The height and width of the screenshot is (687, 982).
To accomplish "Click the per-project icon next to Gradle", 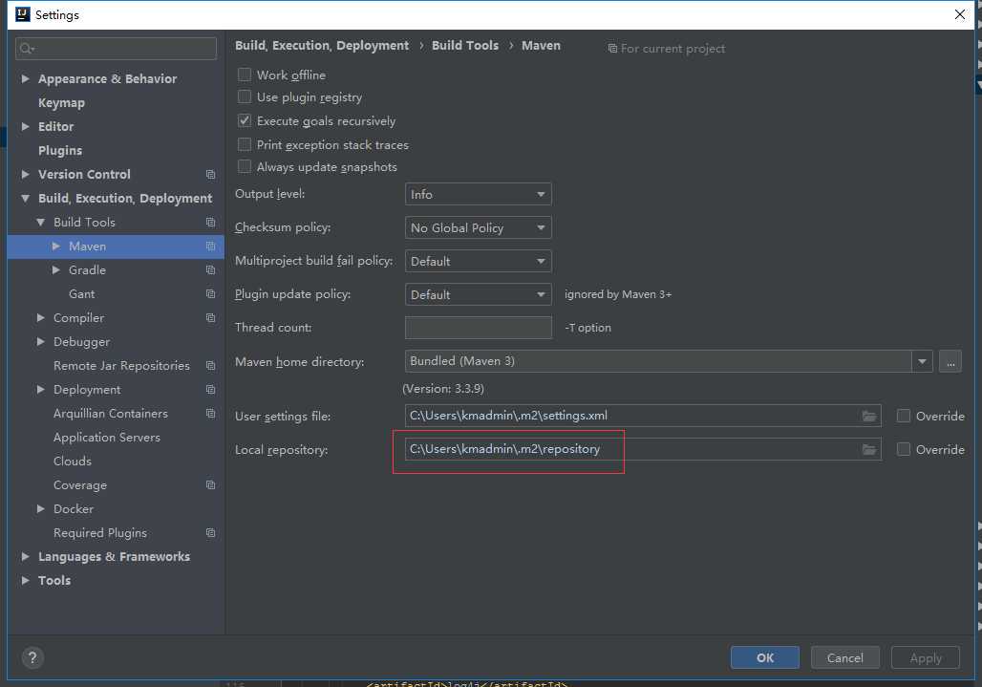I will [x=210, y=269].
